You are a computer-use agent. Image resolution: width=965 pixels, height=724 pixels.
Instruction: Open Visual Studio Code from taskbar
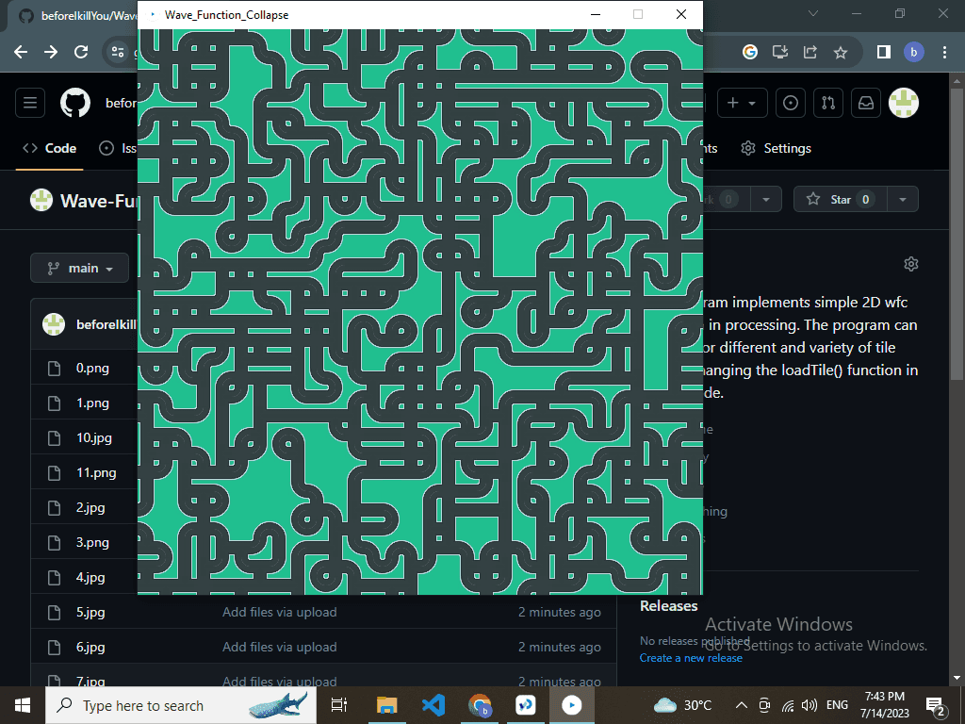click(x=433, y=705)
